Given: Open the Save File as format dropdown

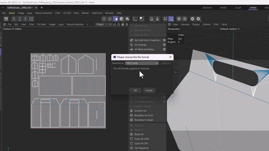Looking at the screenshot, I should 142,63.
